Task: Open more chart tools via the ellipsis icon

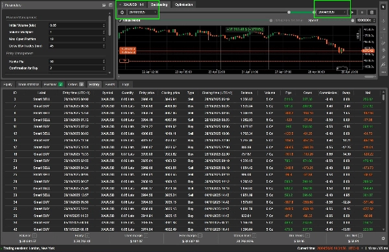Action: click(384, 72)
